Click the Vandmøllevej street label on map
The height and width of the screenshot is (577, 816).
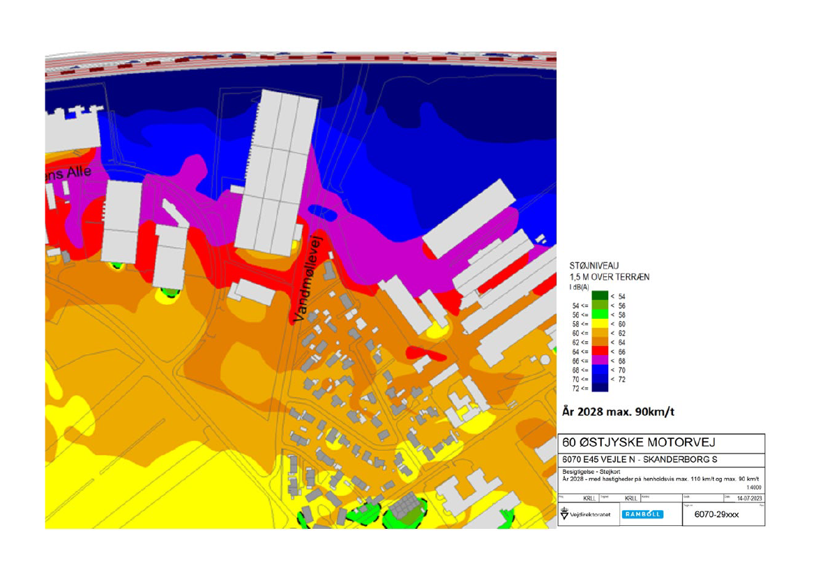pos(308,280)
